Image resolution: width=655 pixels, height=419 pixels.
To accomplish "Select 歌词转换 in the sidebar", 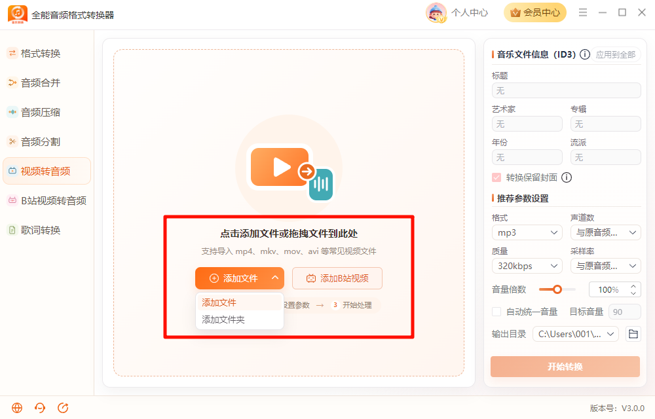I will 47,230.
